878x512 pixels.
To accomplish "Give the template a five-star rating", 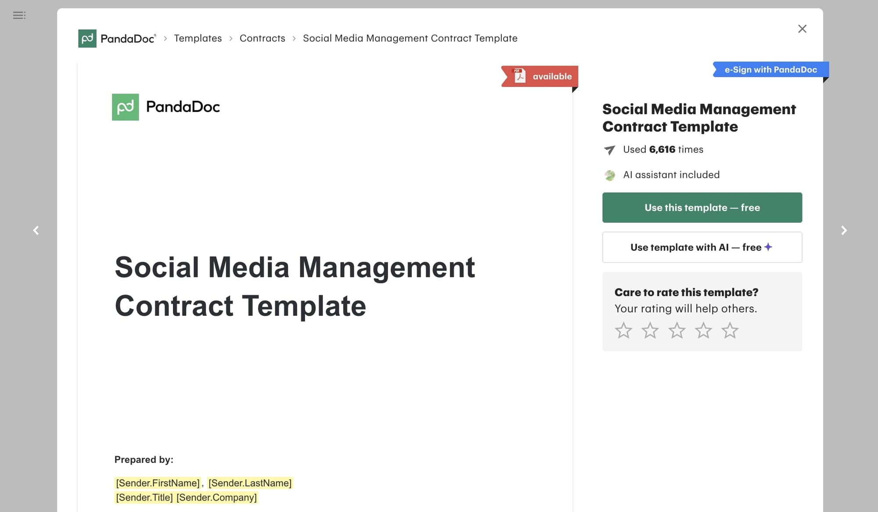I will tap(730, 330).
